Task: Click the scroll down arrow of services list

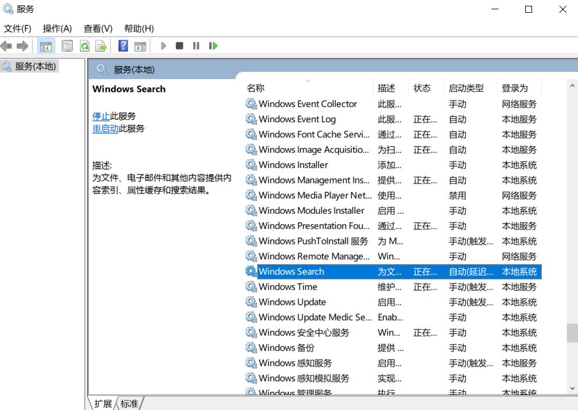Action: (x=572, y=388)
